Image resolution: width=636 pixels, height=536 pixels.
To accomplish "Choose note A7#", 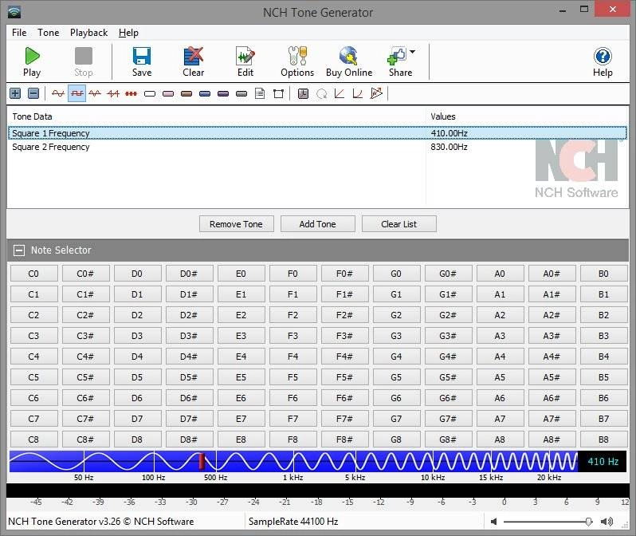I will click(552, 419).
